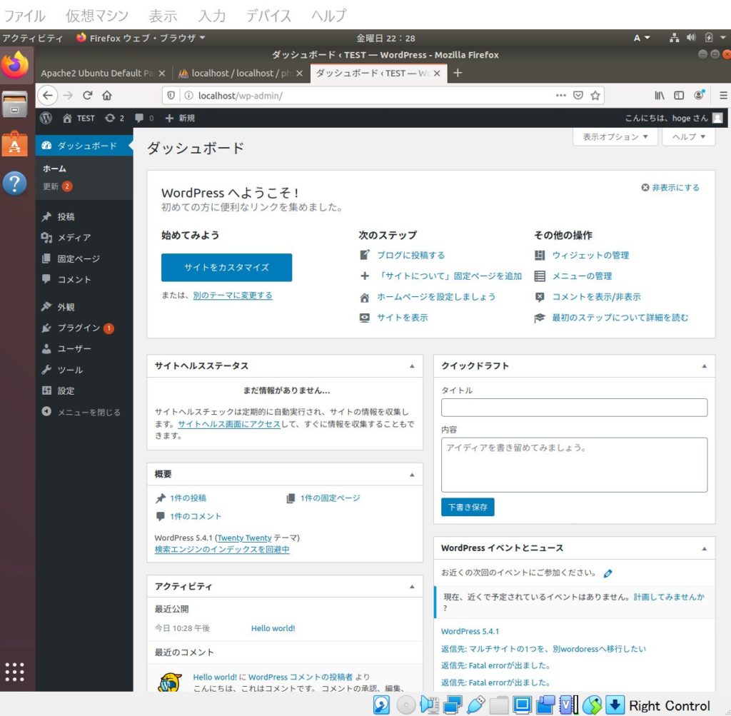Screen dimensions: 731x716
Task: Click Firefox page reload icon
Action: (x=87, y=94)
